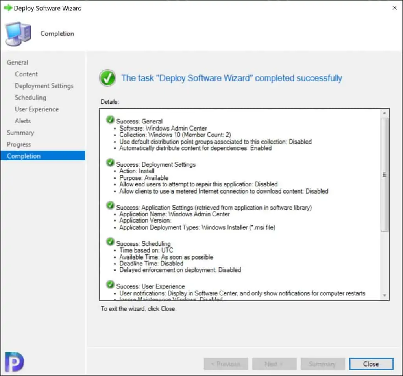Click the green arrow wizard title icon
Viewport: 403px width, 376px height.
point(8,8)
